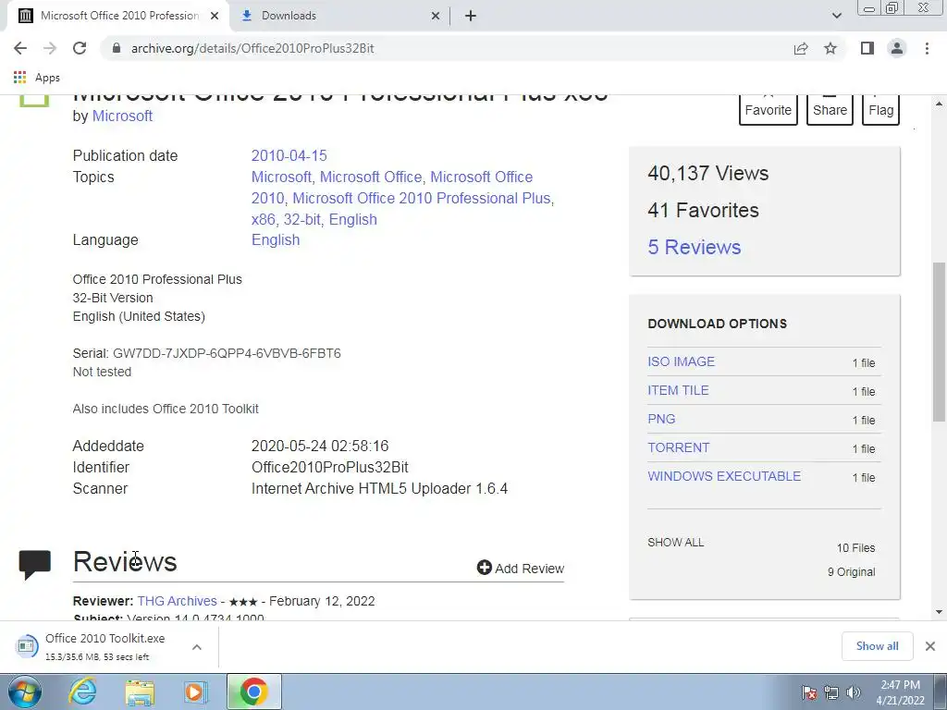947x710 pixels.
Task: Open the Microsoft Office topic link
Action: [x=371, y=177]
